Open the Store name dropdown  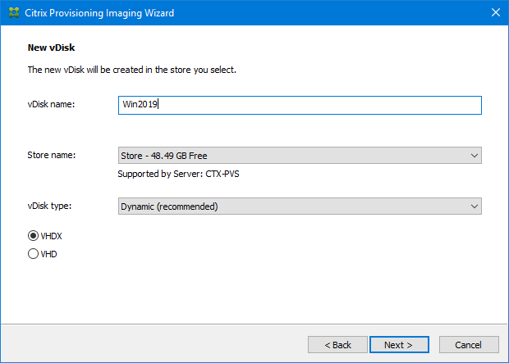tap(300, 155)
